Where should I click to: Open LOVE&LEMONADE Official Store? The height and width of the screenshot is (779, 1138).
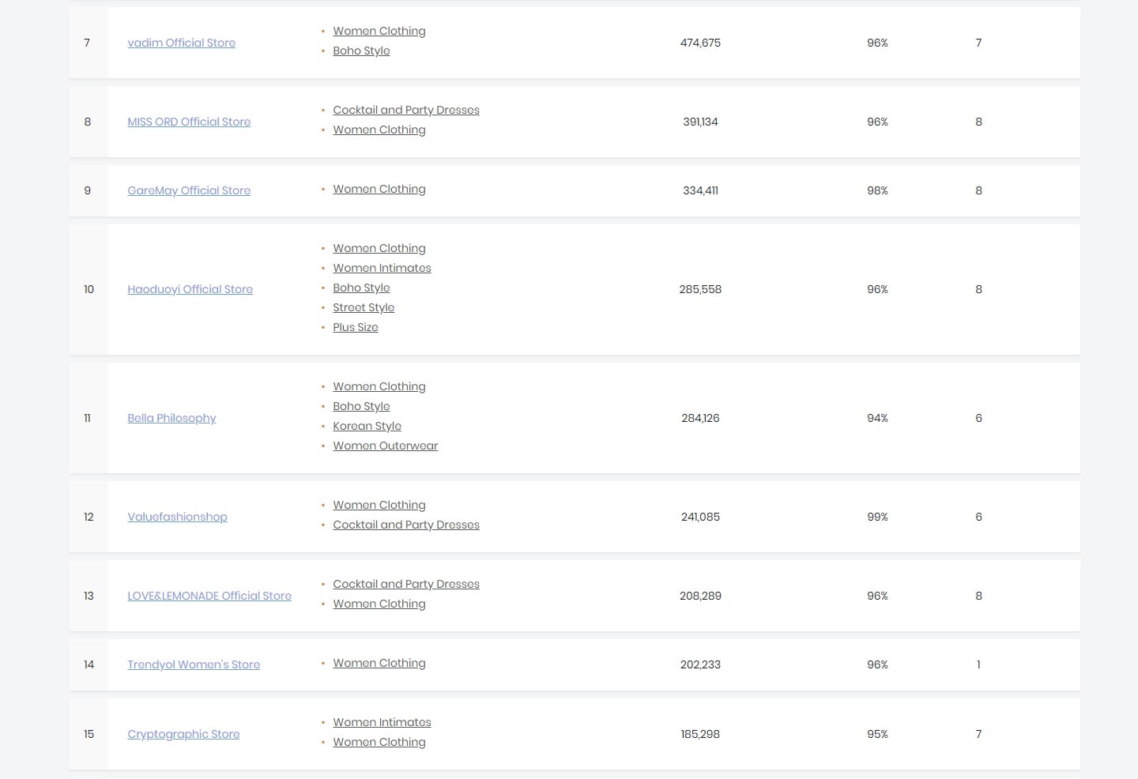pos(209,596)
